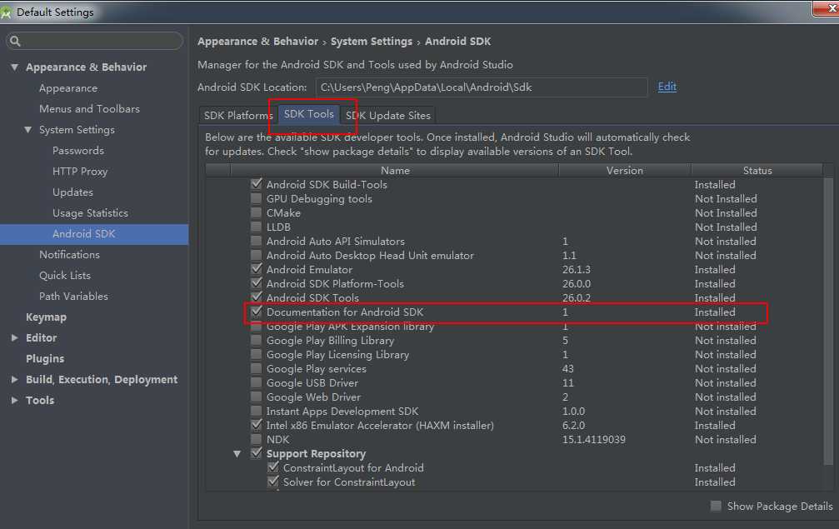This screenshot has width=839, height=529.
Task: Click the SDK tools list scrollbar
Action: pyautogui.click(x=828, y=321)
